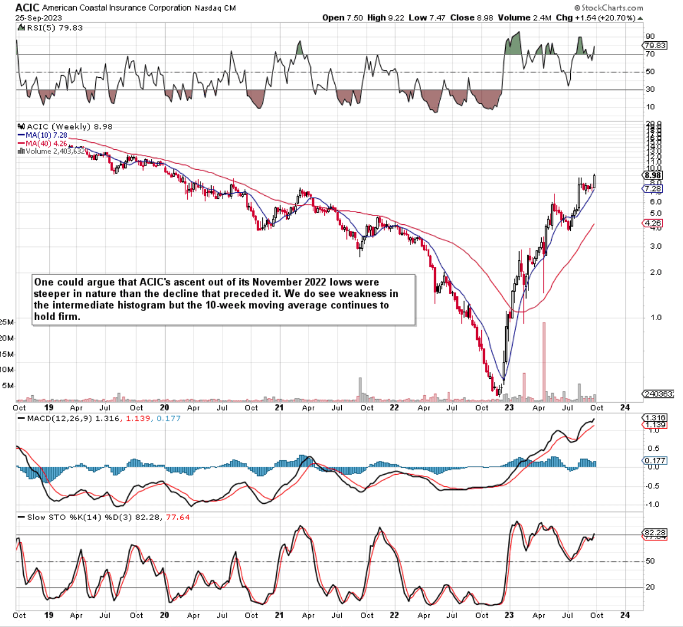Click the 79.83 RSI value marker on right
This screenshot has height=627, width=683.
(654, 45)
